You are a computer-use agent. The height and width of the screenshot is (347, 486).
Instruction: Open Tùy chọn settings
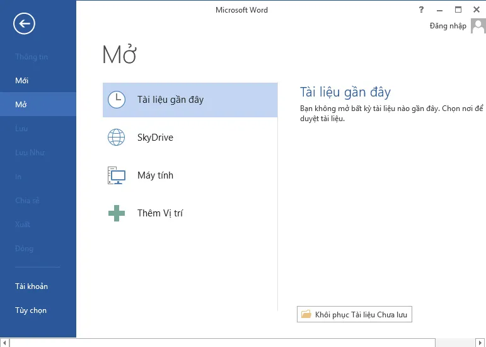click(31, 310)
